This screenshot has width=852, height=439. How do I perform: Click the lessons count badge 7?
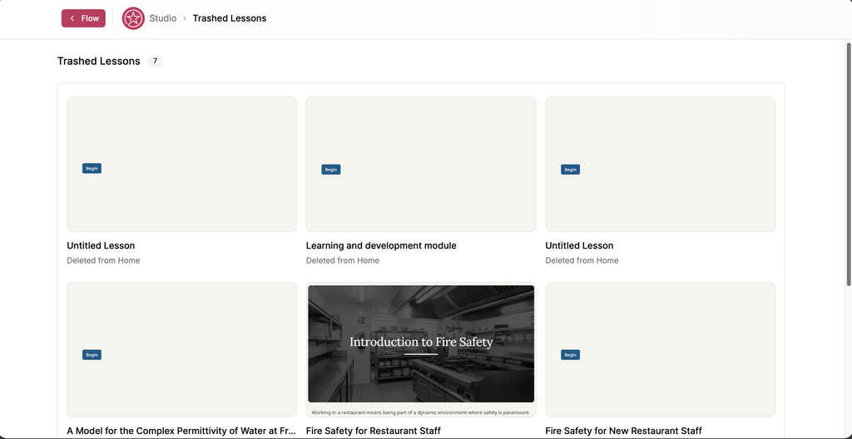coord(155,61)
